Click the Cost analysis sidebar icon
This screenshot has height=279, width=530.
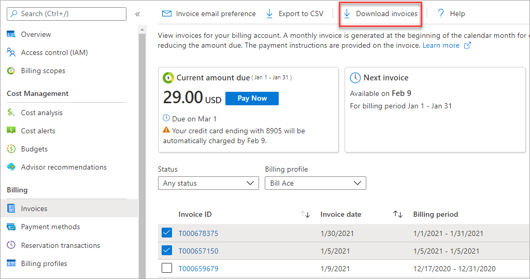point(11,113)
